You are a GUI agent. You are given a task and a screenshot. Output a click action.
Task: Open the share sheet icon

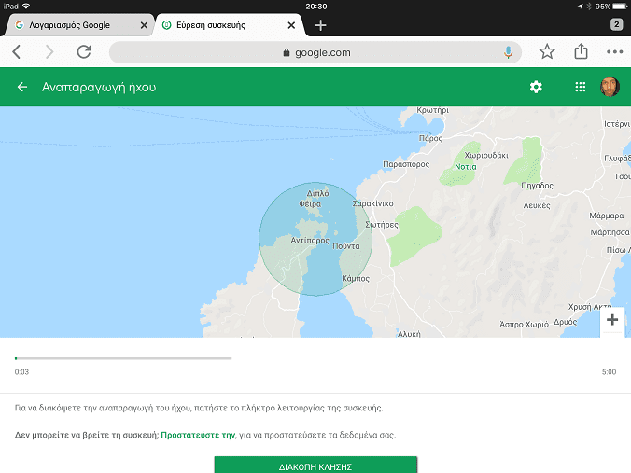point(581,51)
